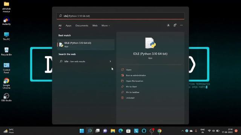Open Control Panel desktop shortcut

6,68
